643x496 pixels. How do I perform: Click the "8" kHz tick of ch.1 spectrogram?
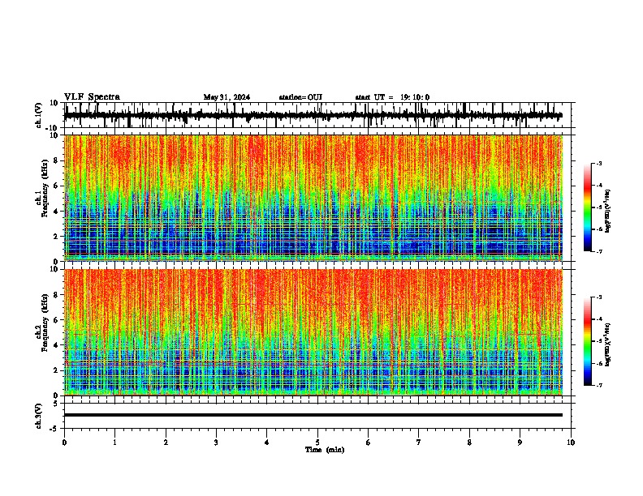pos(57,160)
